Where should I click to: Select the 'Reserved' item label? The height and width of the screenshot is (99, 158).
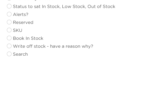pyautogui.click(x=23, y=22)
